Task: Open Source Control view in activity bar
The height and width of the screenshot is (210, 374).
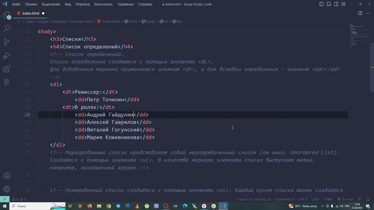Action: coord(6,42)
